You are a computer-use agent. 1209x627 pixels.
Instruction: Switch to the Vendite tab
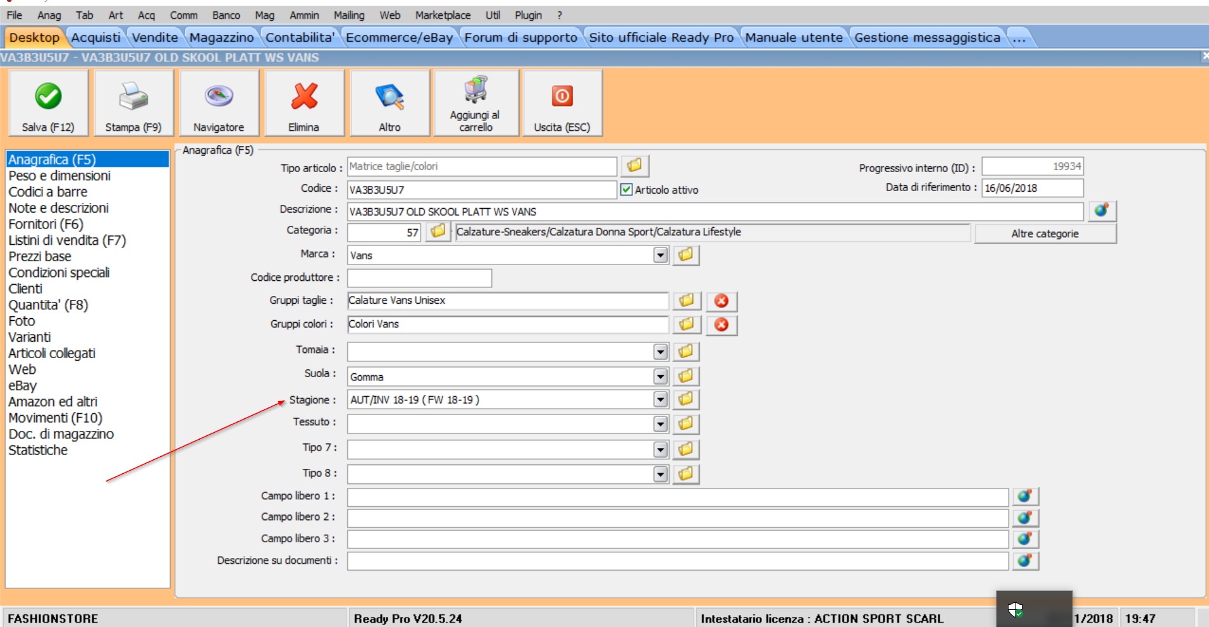(155, 37)
